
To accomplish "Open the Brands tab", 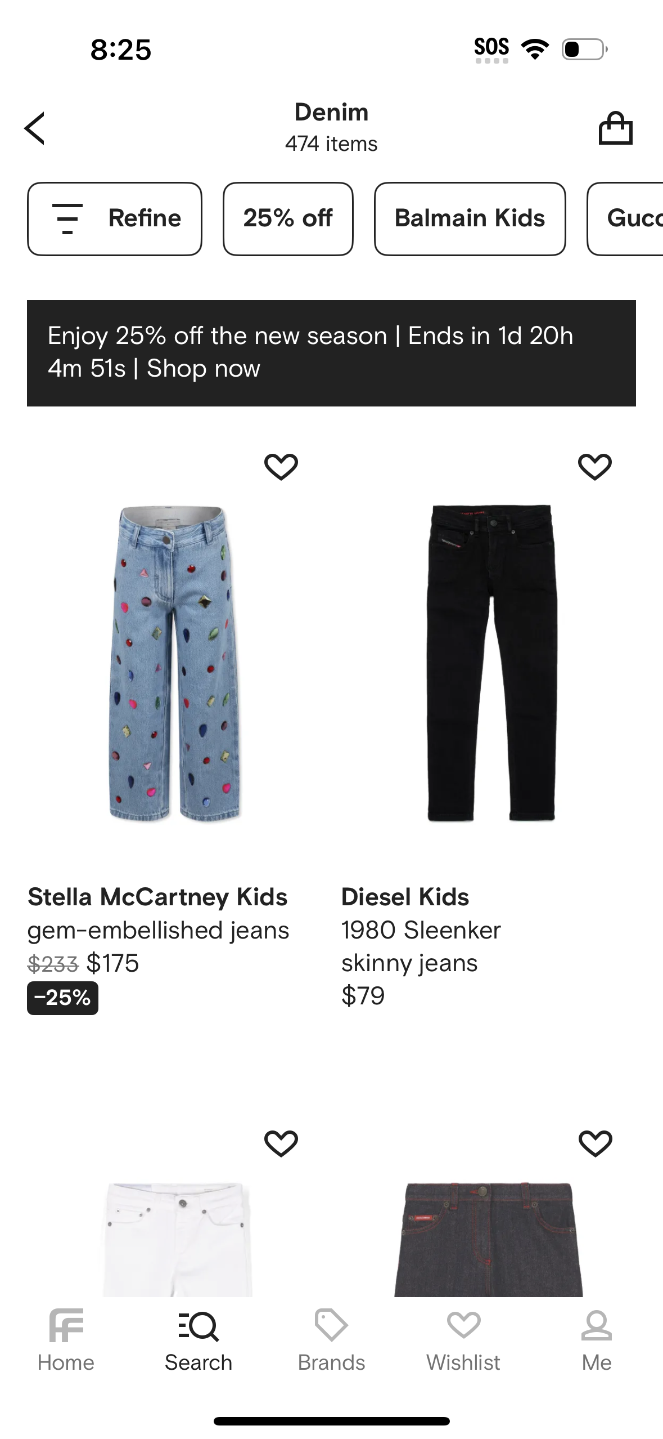I will (x=331, y=1340).
